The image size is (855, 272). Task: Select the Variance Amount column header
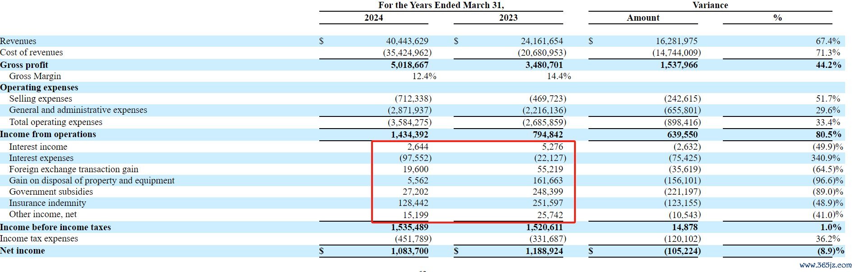click(643, 18)
